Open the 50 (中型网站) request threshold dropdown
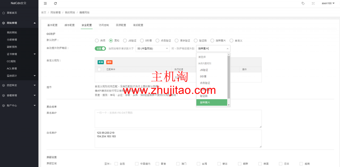 click(x=152, y=48)
